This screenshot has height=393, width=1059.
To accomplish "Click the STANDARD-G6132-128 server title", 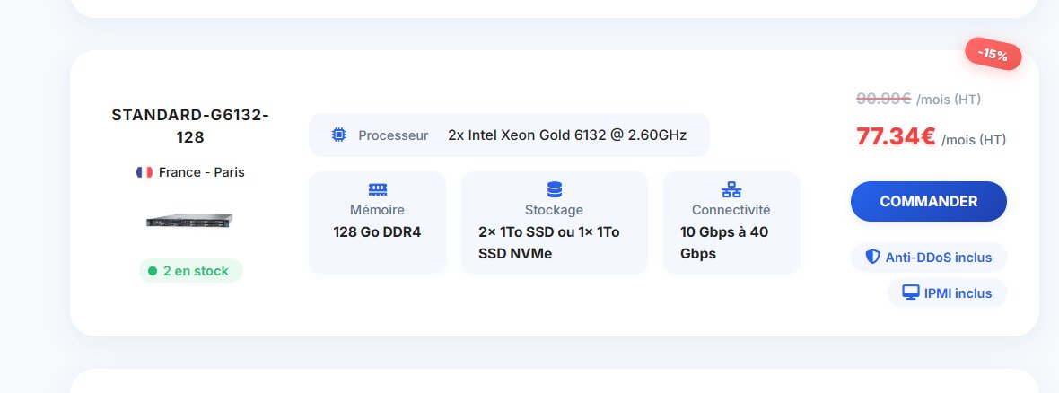I will tap(190, 126).
